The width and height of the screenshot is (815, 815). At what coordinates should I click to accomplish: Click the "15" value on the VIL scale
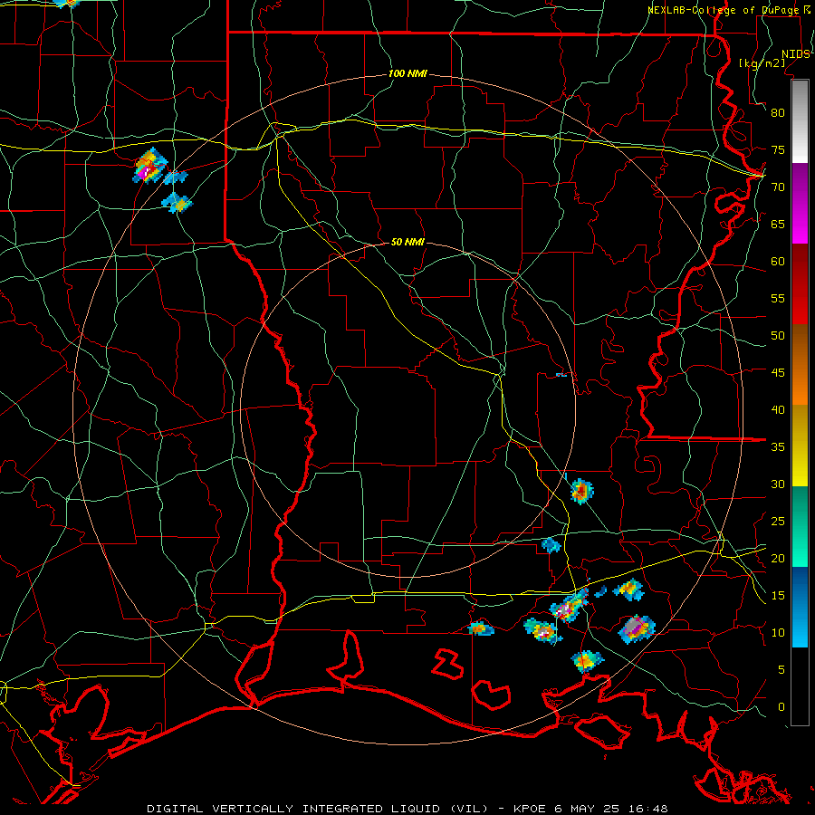[778, 596]
